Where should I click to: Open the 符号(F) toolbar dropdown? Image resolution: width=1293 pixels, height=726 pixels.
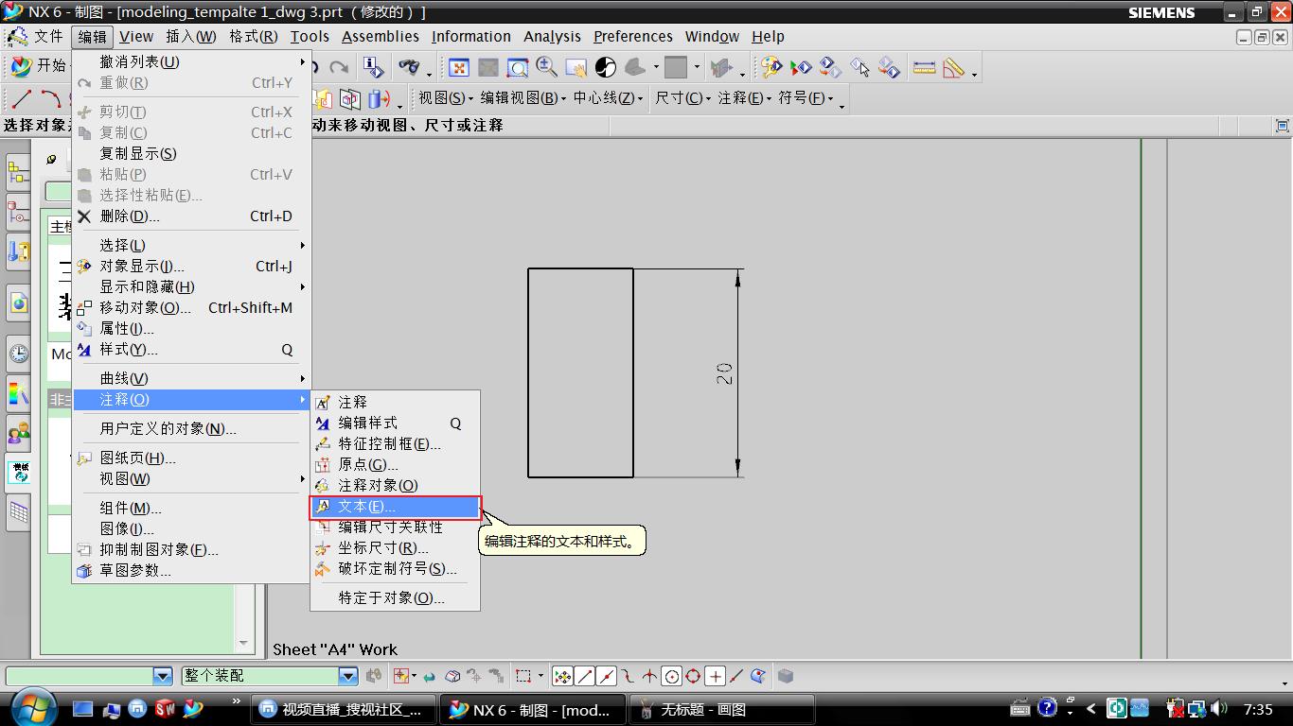[x=806, y=98]
